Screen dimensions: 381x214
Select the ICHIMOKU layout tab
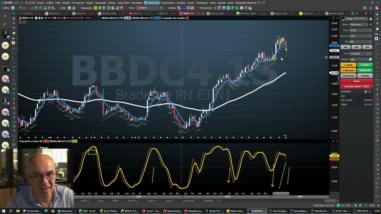tap(208, 201)
